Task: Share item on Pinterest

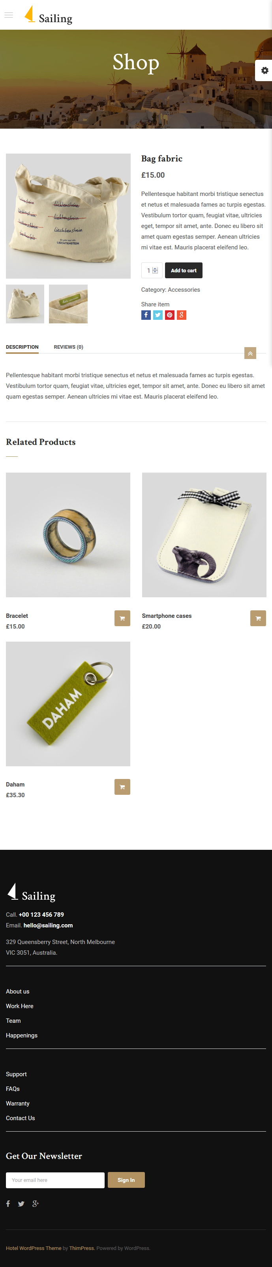Action: tap(169, 315)
